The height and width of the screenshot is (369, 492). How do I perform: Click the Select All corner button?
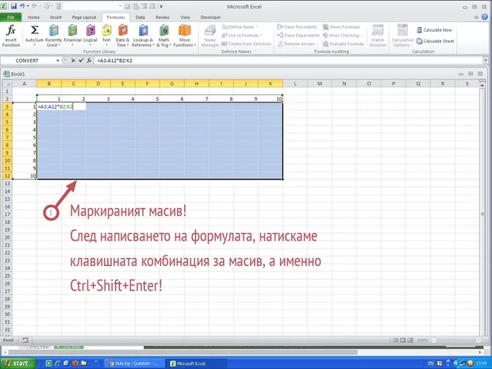tap(7, 83)
